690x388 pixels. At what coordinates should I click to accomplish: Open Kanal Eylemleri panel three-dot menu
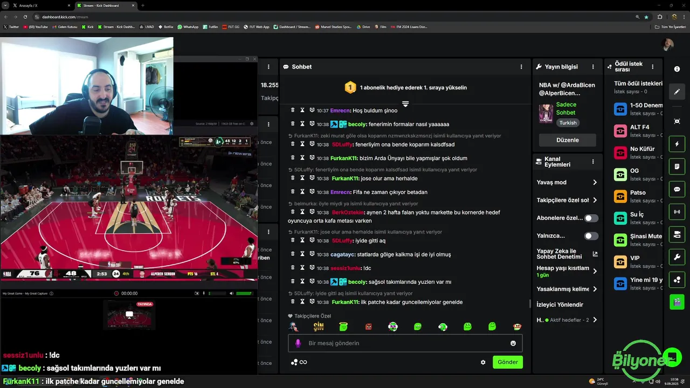click(593, 162)
